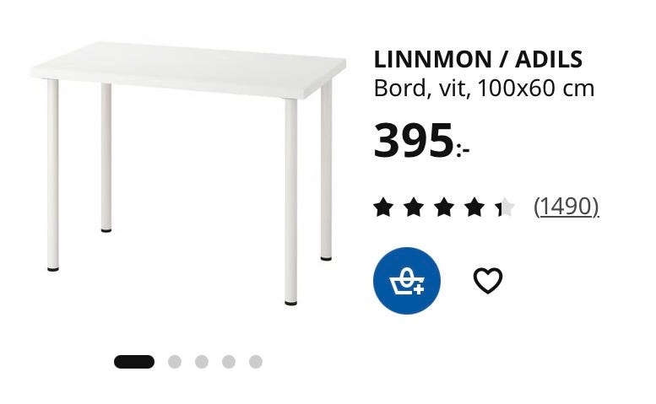Add the table to the shopping basket
This screenshot has width=656, height=404.
click(x=407, y=281)
